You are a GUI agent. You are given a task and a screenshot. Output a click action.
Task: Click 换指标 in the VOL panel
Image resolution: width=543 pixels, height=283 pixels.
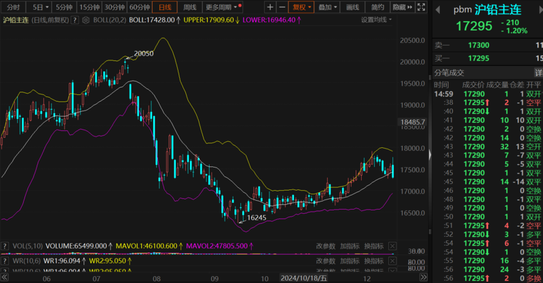tap(373, 246)
